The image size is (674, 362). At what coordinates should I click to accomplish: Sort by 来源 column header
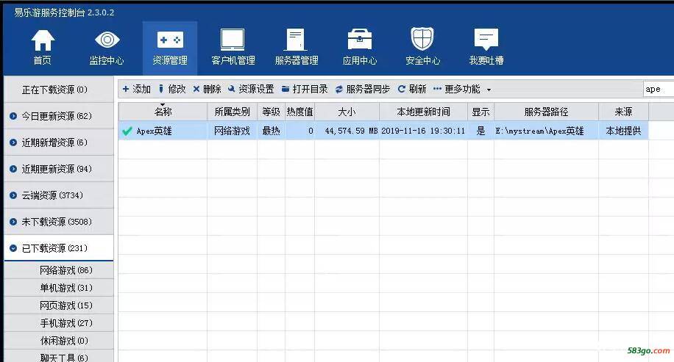coord(623,112)
